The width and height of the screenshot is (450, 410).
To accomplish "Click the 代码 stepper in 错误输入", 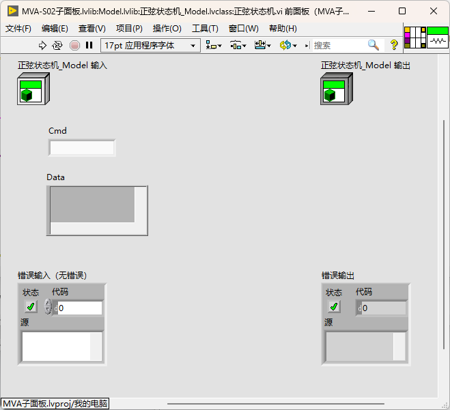I will (48, 307).
